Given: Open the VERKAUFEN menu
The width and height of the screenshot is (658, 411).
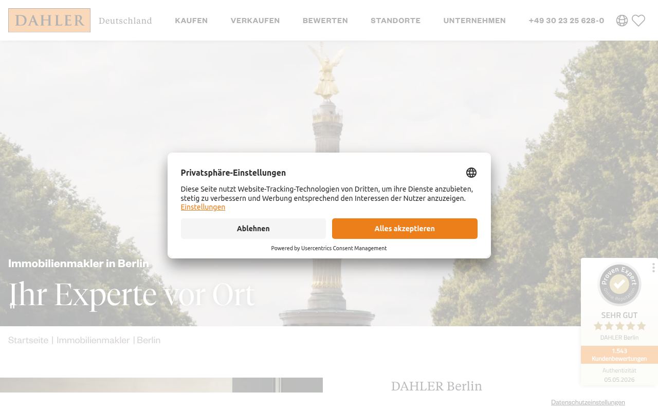Looking at the screenshot, I should pos(255,21).
